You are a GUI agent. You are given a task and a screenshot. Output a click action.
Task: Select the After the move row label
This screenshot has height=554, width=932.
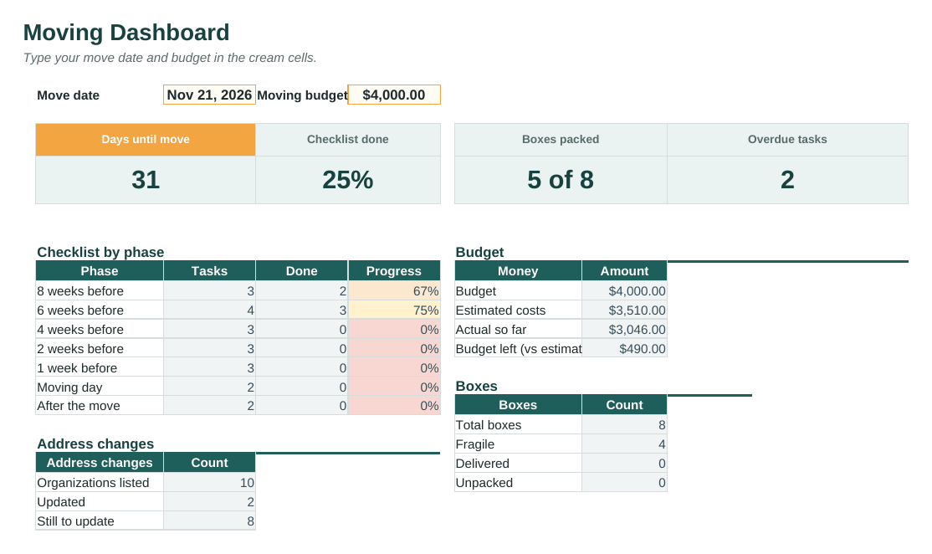pyautogui.click(x=100, y=406)
